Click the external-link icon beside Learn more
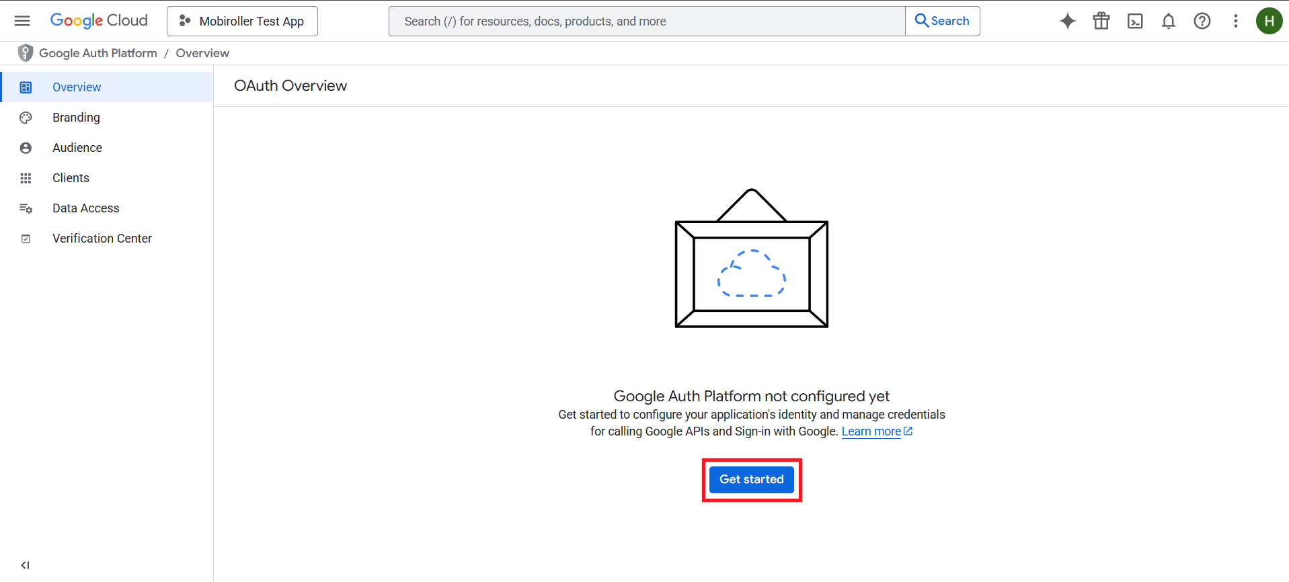The height and width of the screenshot is (582, 1289). tap(908, 431)
